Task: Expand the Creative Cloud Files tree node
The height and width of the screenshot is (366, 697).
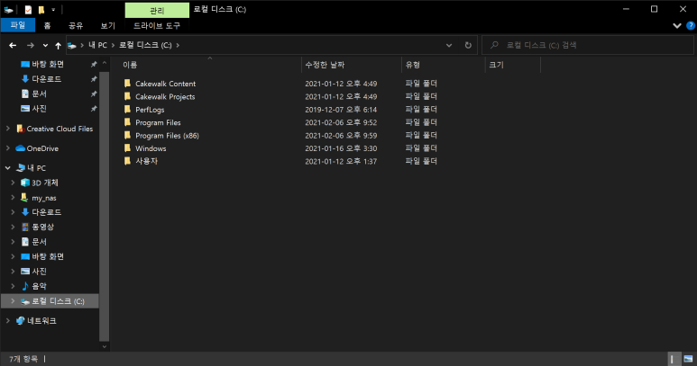Action: 7,129
